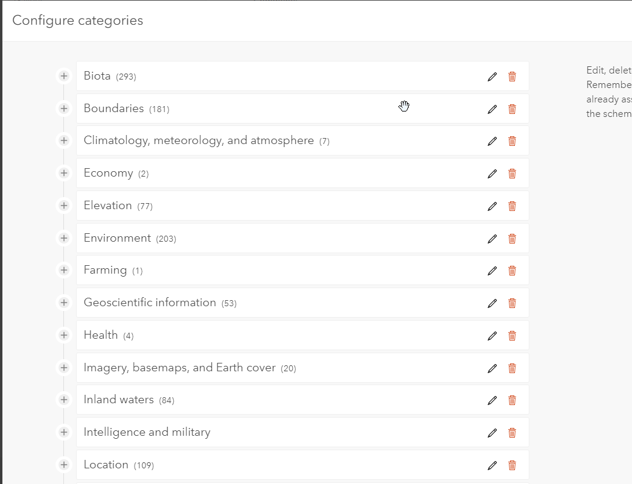Delete the Economy category
The height and width of the screenshot is (484, 632).
(x=512, y=174)
